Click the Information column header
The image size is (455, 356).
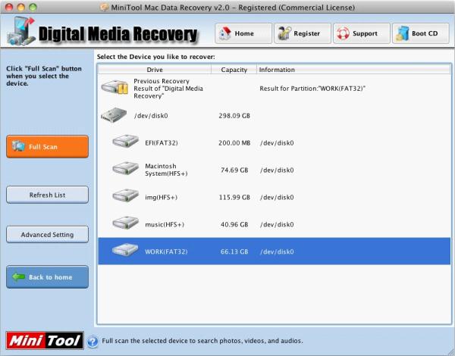point(353,70)
